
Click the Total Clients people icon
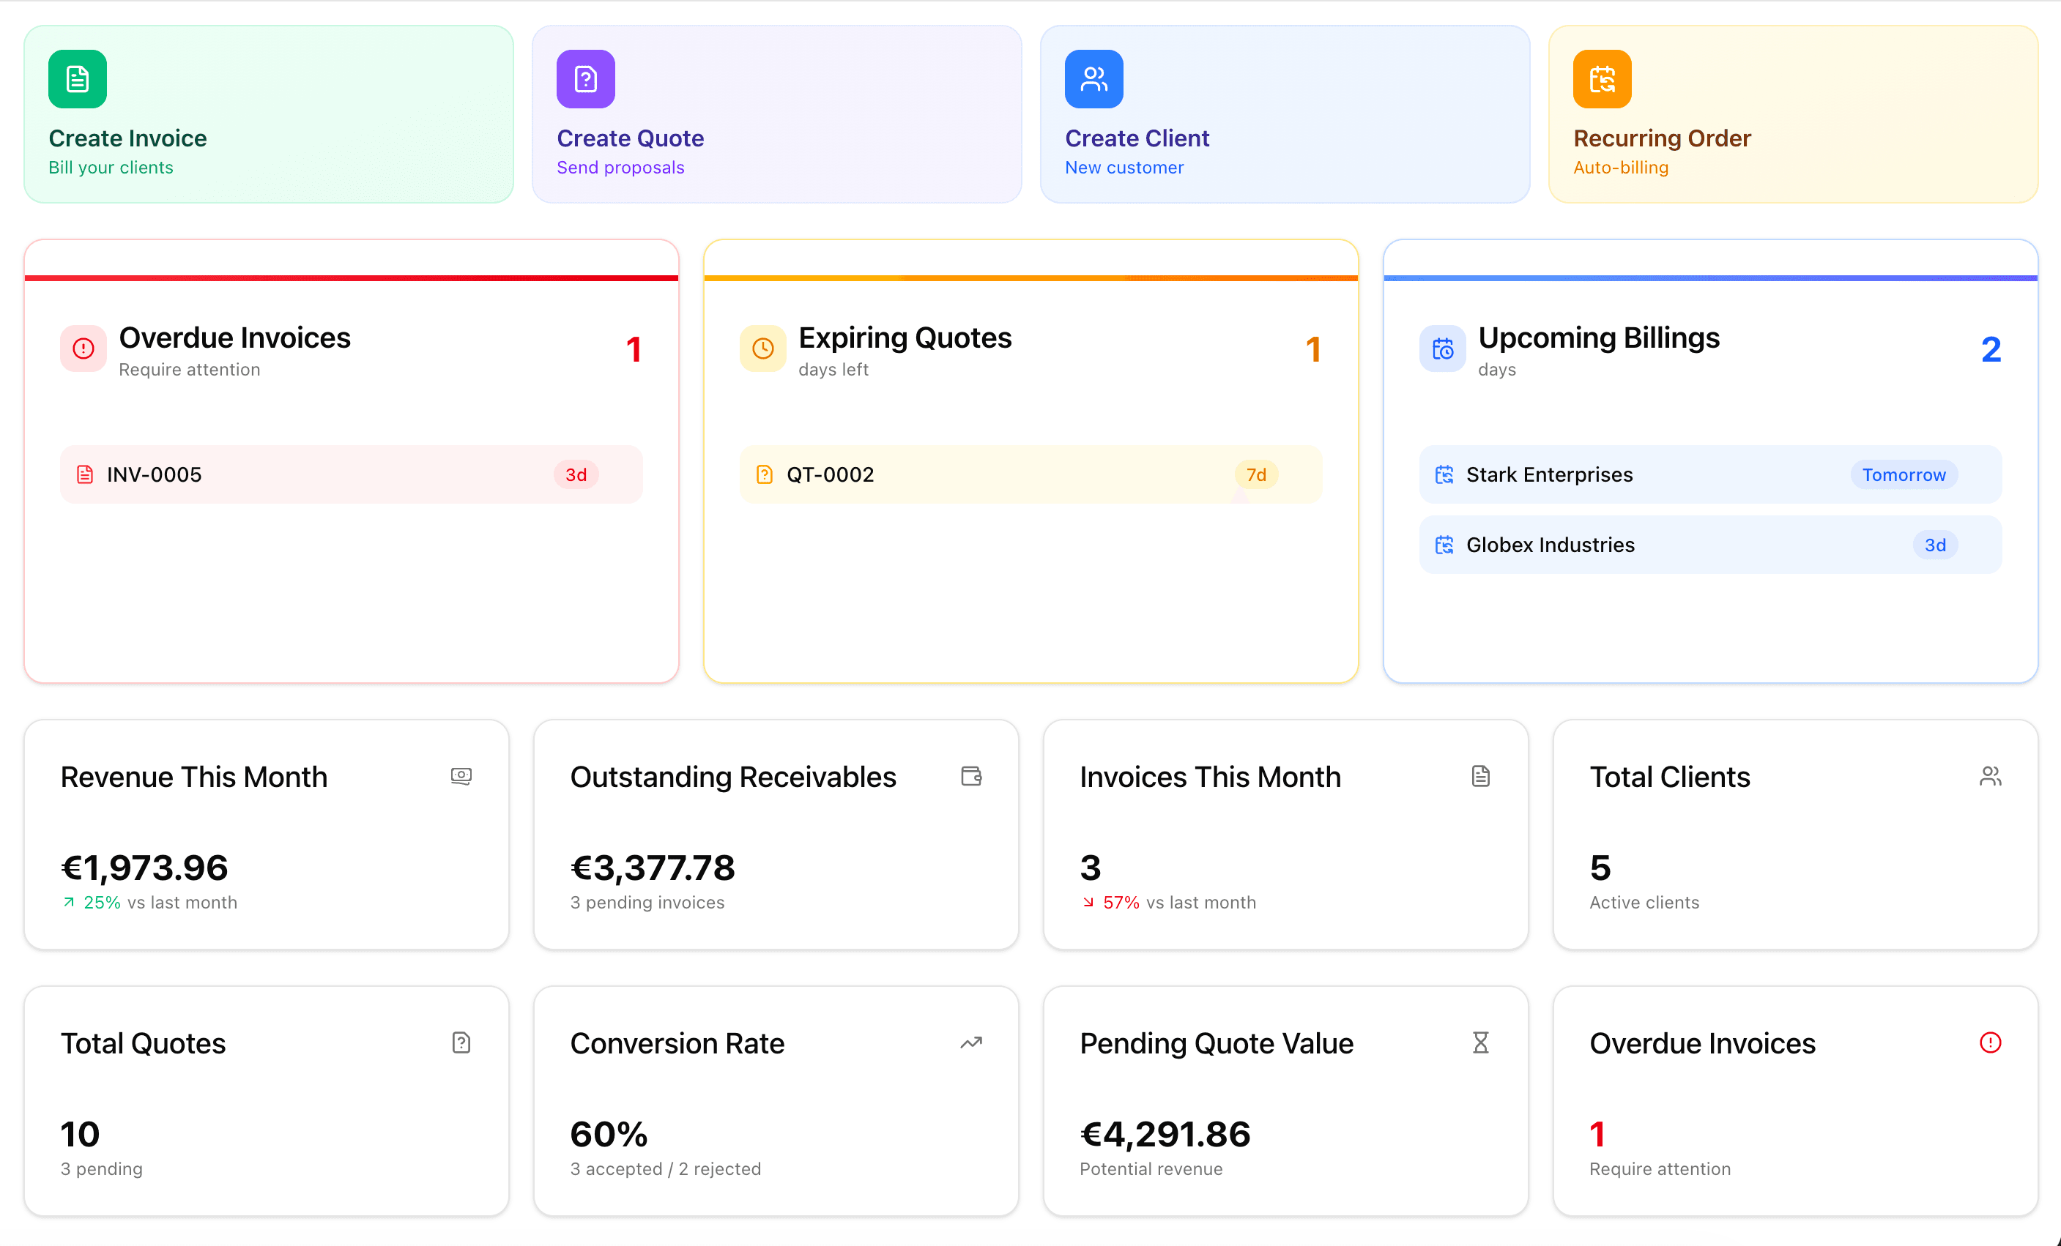1991,776
